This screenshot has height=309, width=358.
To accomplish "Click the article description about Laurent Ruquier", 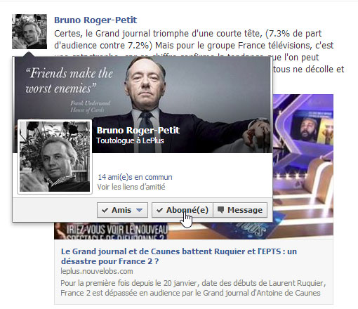I will pyautogui.click(x=193, y=288).
